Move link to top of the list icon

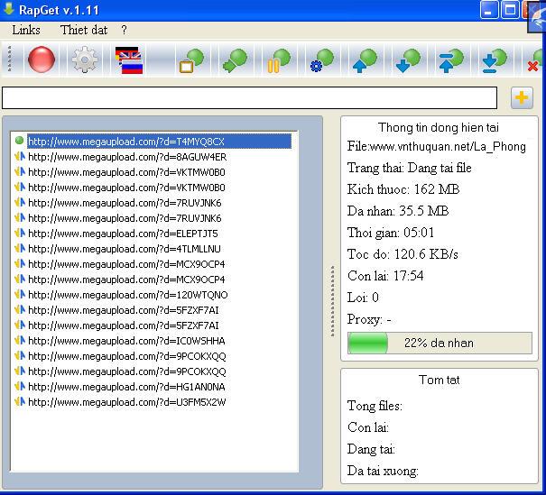pyautogui.click(x=451, y=60)
